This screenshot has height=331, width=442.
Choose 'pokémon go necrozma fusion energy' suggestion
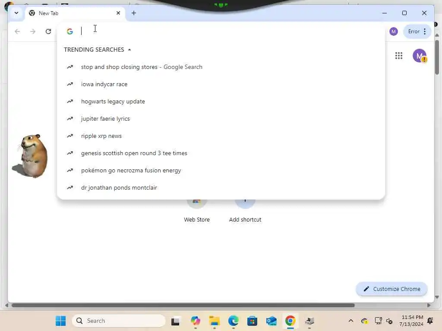point(221,170)
